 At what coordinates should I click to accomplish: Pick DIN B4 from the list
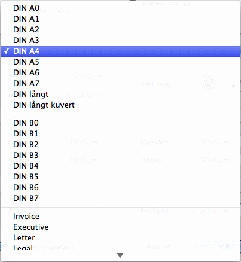[x=120, y=166]
